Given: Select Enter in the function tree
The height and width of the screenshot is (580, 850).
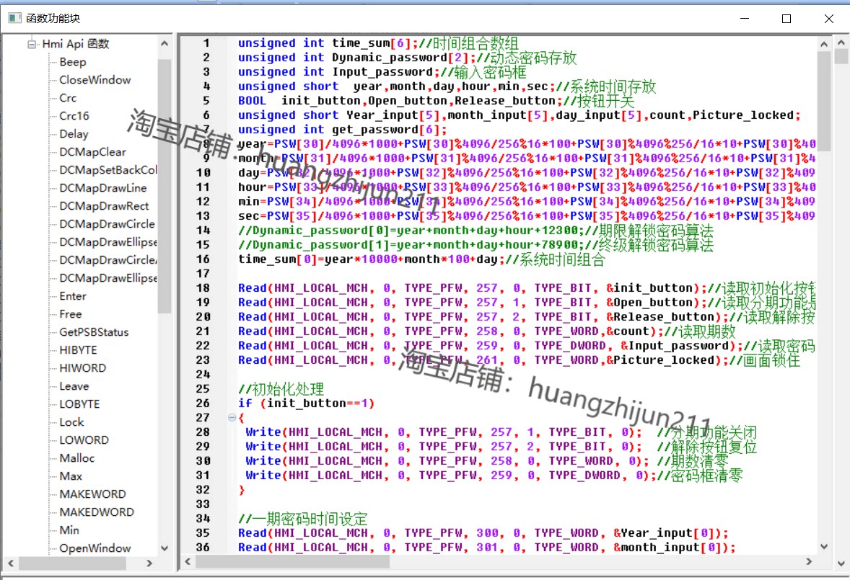Looking at the screenshot, I should coord(73,296).
